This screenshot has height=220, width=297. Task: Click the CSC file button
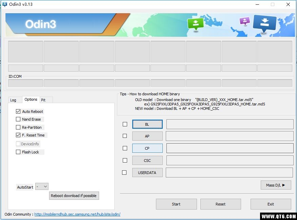(147, 160)
